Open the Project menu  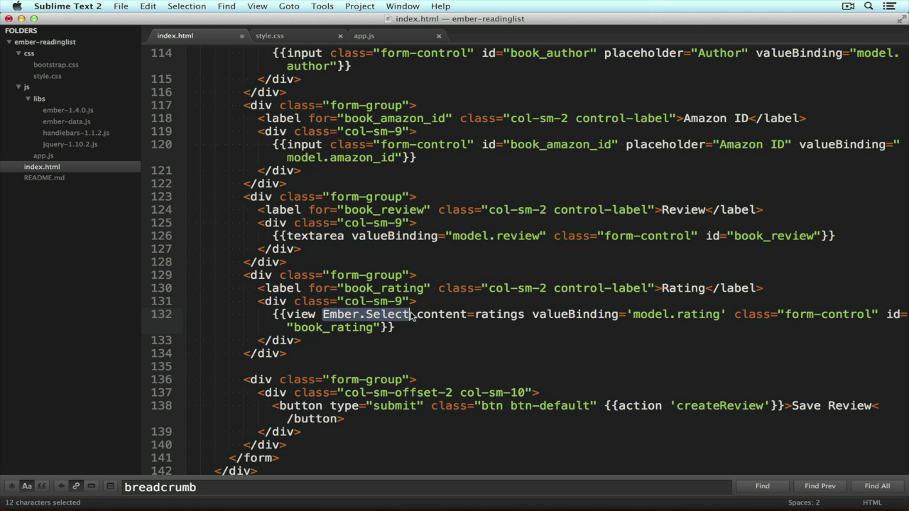359,6
